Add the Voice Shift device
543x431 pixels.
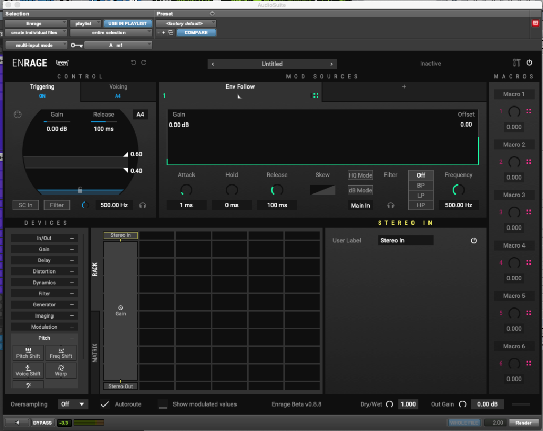coord(28,371)
